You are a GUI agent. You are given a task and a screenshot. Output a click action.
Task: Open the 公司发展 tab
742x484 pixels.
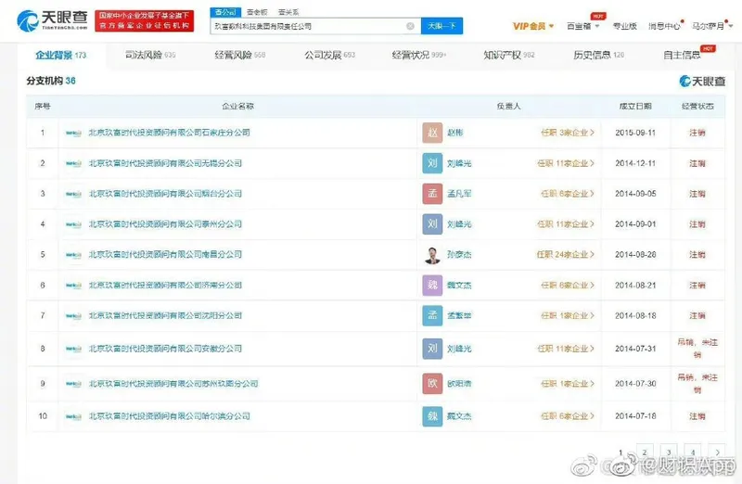pos(330,56)
